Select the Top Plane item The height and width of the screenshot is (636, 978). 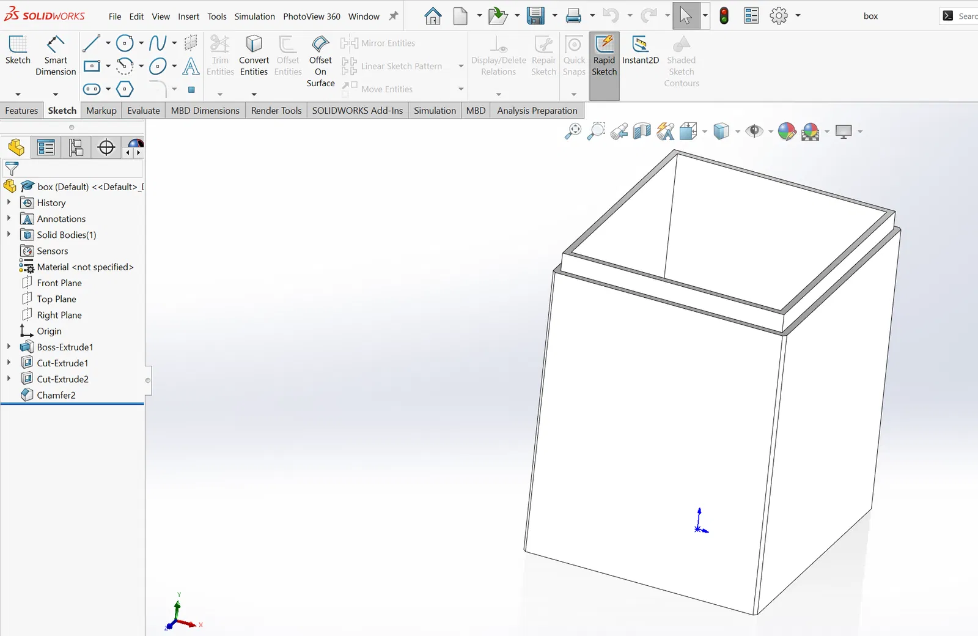tap(56, 298)
